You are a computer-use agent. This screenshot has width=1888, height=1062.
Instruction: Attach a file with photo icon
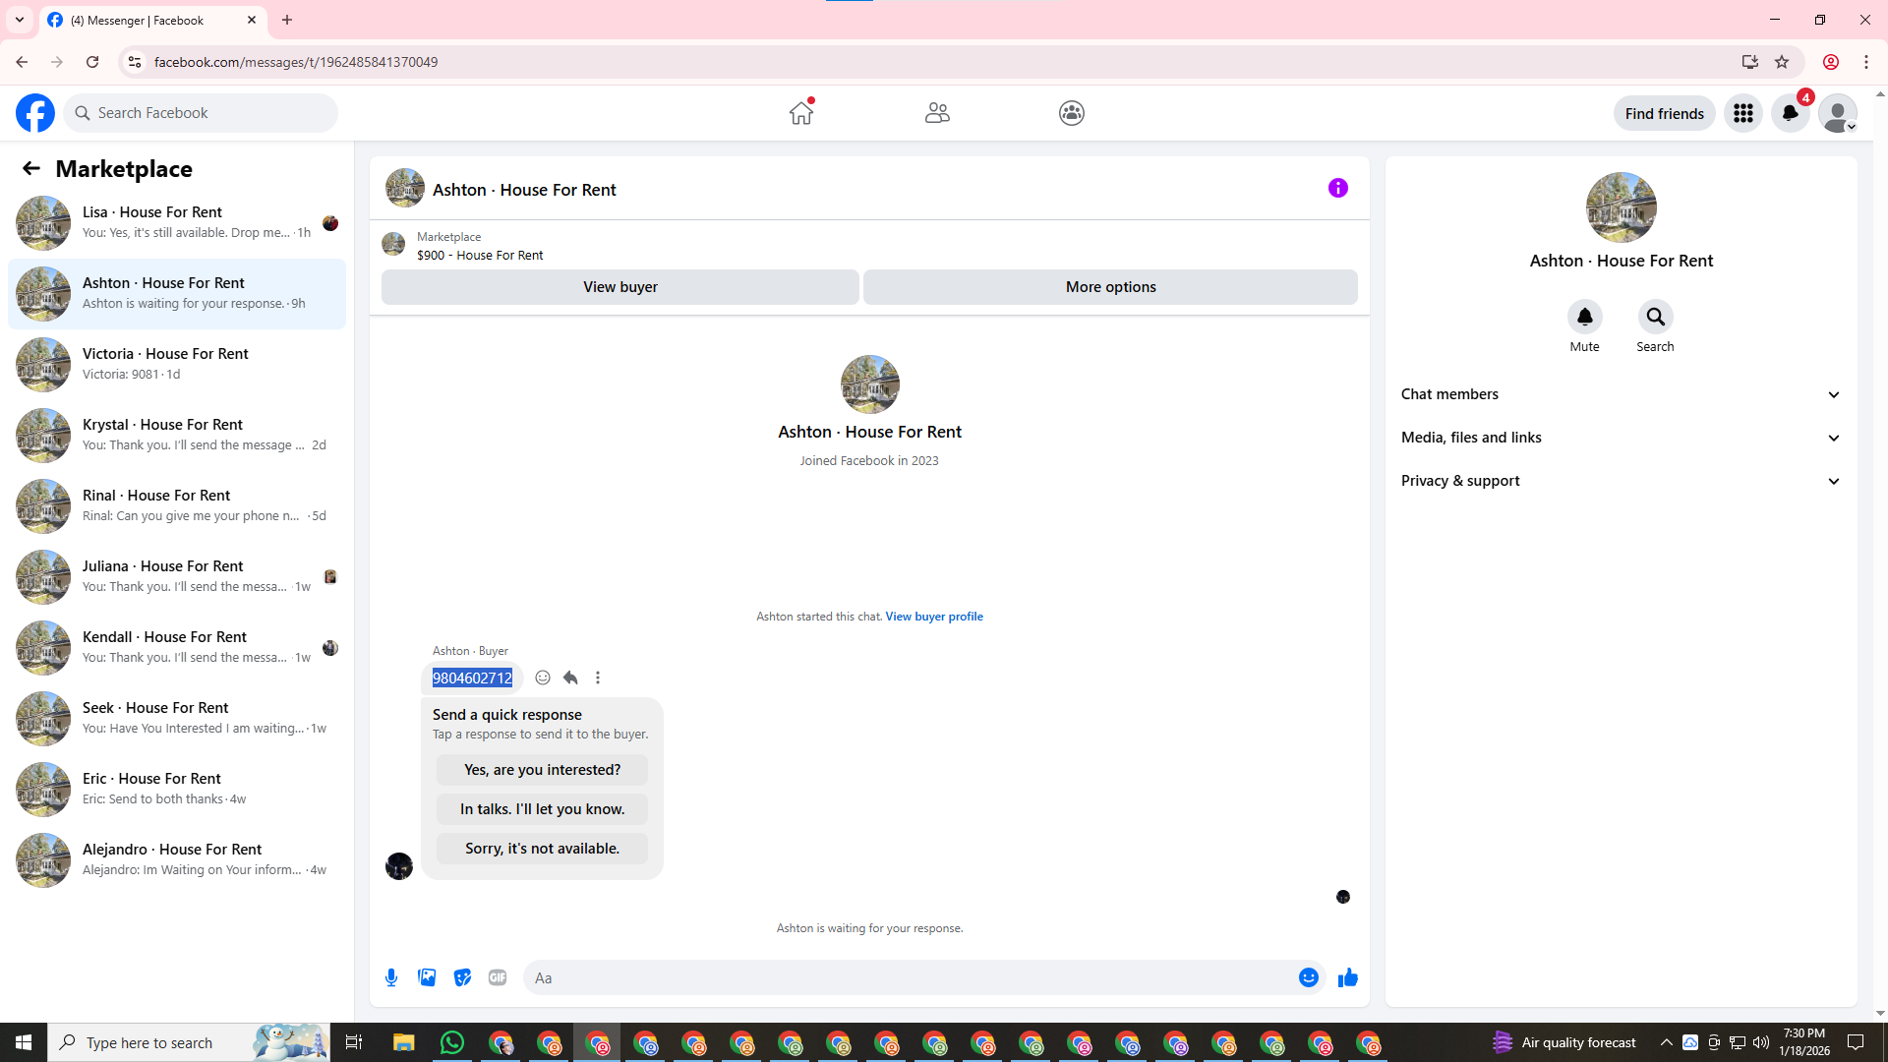click(427, 977)
